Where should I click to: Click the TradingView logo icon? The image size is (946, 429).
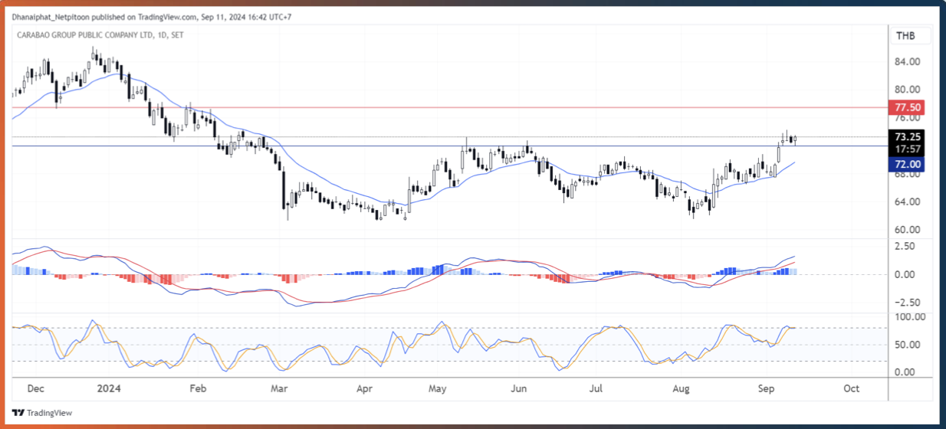[19, 413]
